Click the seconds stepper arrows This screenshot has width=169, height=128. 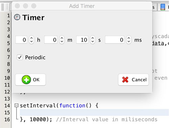93,40
